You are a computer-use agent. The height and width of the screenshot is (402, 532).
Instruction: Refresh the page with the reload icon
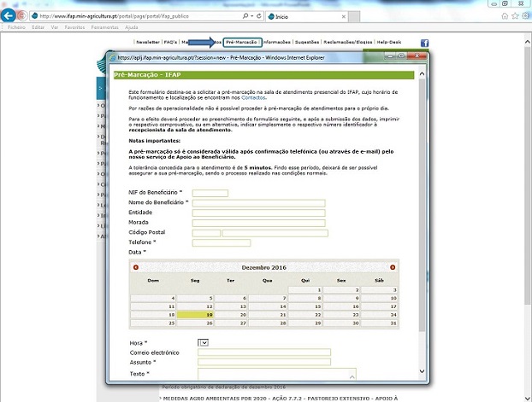pyautogui.click(x=259, y=16)
